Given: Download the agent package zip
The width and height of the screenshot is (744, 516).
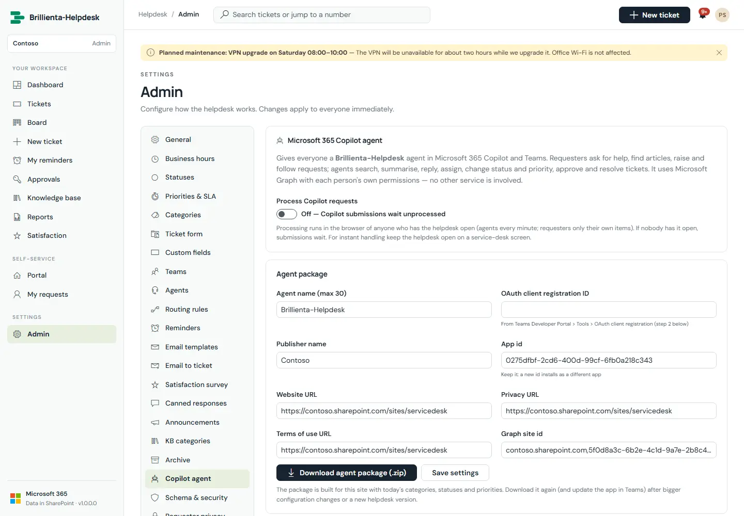Looking at the screenshot, I should click(347, 473).
